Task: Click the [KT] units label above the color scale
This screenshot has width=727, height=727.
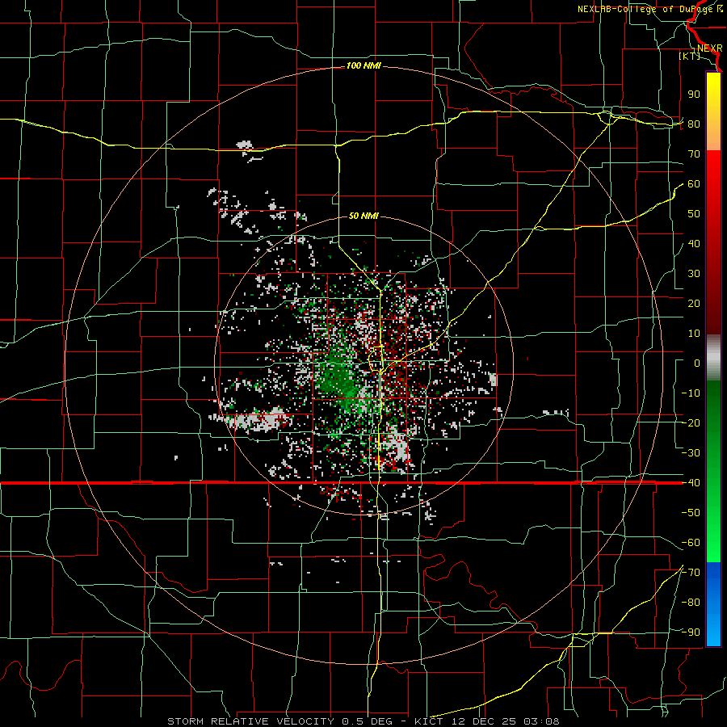Action: coord(690,56)
